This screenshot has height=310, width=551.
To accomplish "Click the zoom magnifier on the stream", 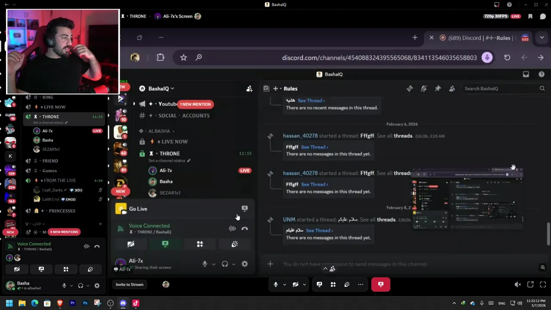I will (x=543, y=267).
